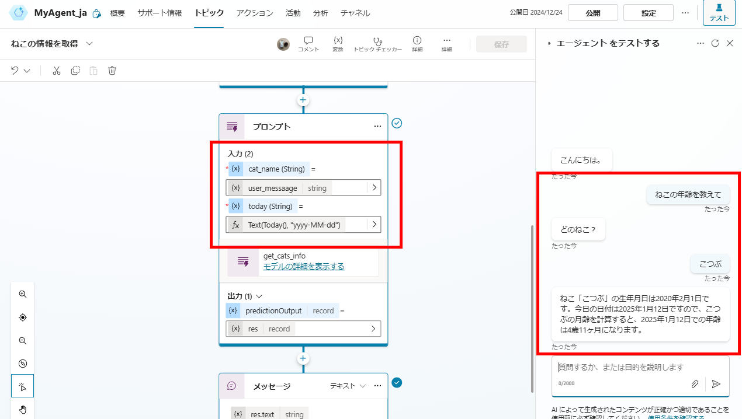Screen dimensions: 742x419
Task: Open the topic selector next to ねこの情報を取得
Action: (89, 43)
